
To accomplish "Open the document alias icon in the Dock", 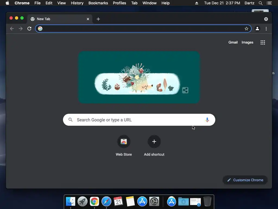I will tap(195, 202).
